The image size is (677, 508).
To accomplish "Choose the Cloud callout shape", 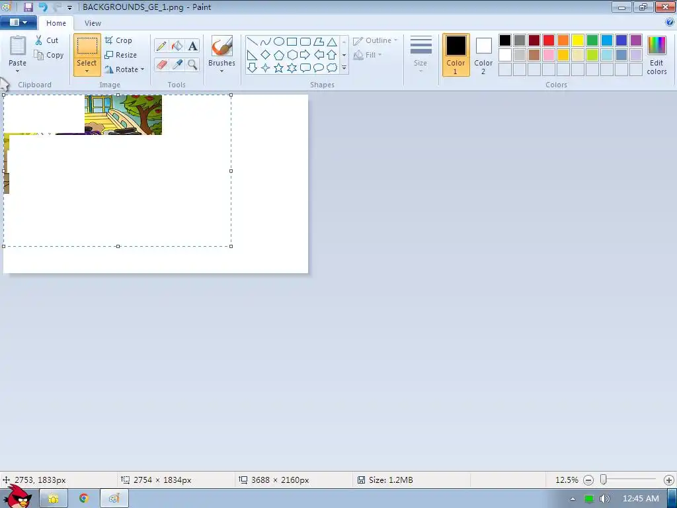I will click(332, 68).
